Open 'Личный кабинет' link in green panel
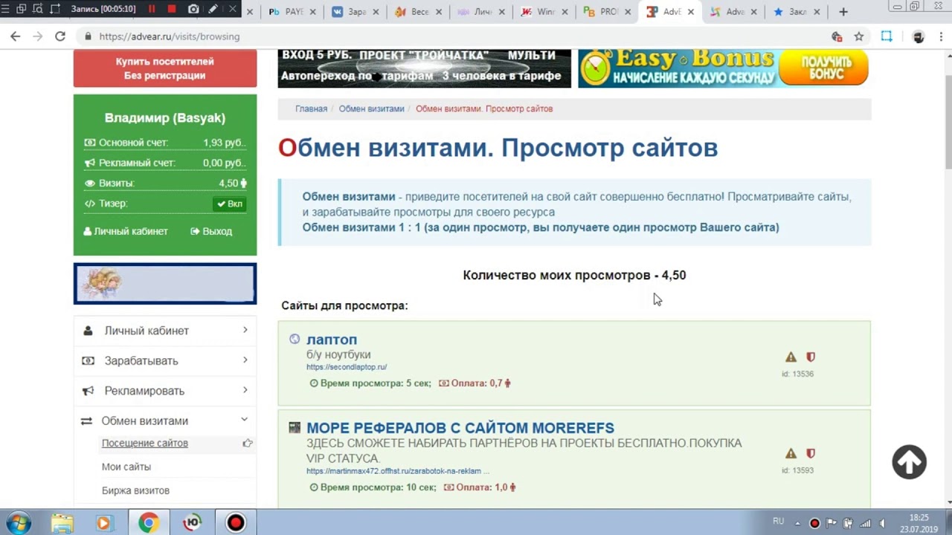This screenshot has width=952, height=535. 126,231
